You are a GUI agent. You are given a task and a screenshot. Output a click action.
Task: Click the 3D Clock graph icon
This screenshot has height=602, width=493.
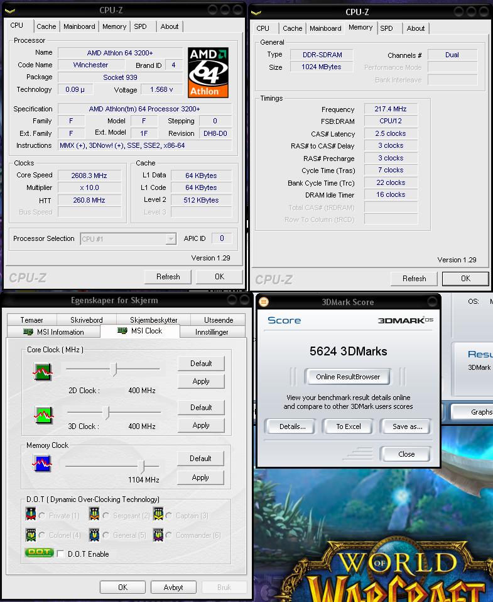[x=44, y=415]
